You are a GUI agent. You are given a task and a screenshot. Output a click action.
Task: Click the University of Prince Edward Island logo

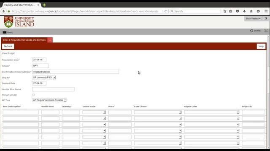[19, 22]
